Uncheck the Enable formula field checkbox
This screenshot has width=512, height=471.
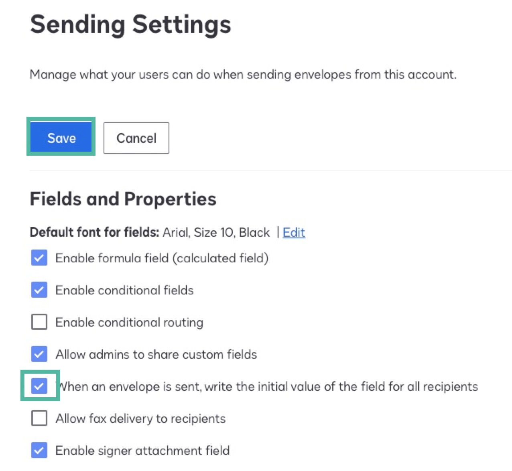39,258
